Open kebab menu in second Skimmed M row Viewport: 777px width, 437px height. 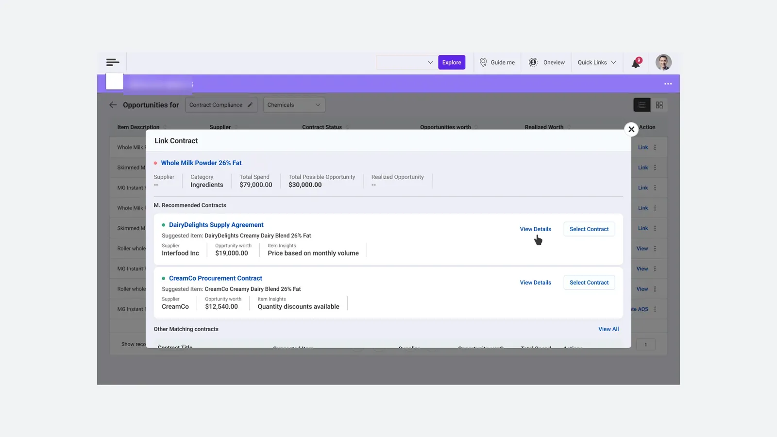pyautogui.click(x=655, y=228)
